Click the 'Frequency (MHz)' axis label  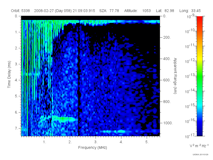coord(93,148)
